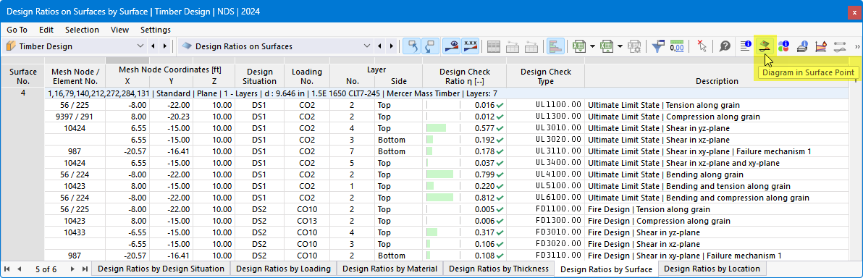Click the Design Situation column header
The height and width of the screenshot is (278, 863).
pos(260,76)
